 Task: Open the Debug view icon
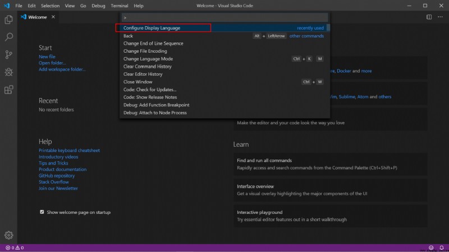[8, 72]
